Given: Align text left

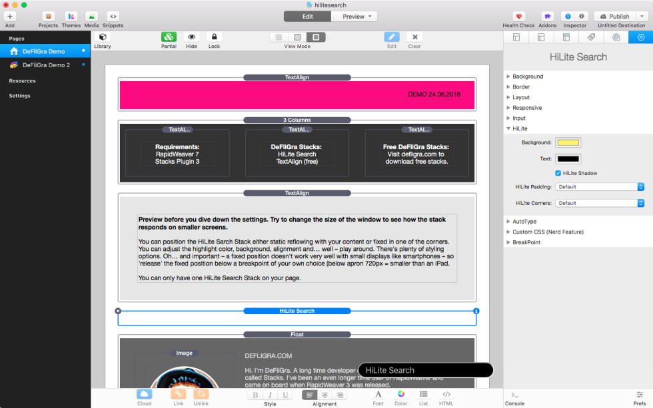Looking at the screenshot, I should pyautogui.click(x=309, y=395).
